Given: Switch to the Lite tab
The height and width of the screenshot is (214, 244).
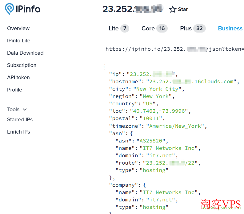Looking at the screenshot, I should coord(114,29).
